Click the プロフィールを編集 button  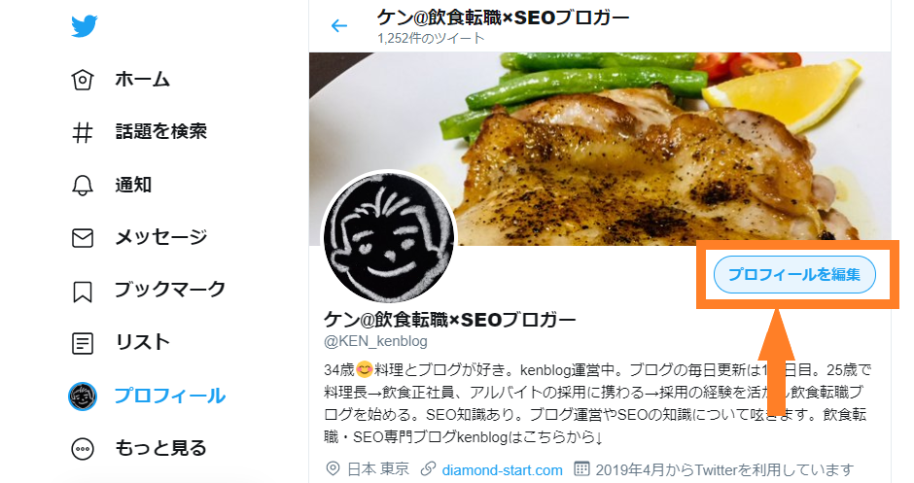(794, 274)
